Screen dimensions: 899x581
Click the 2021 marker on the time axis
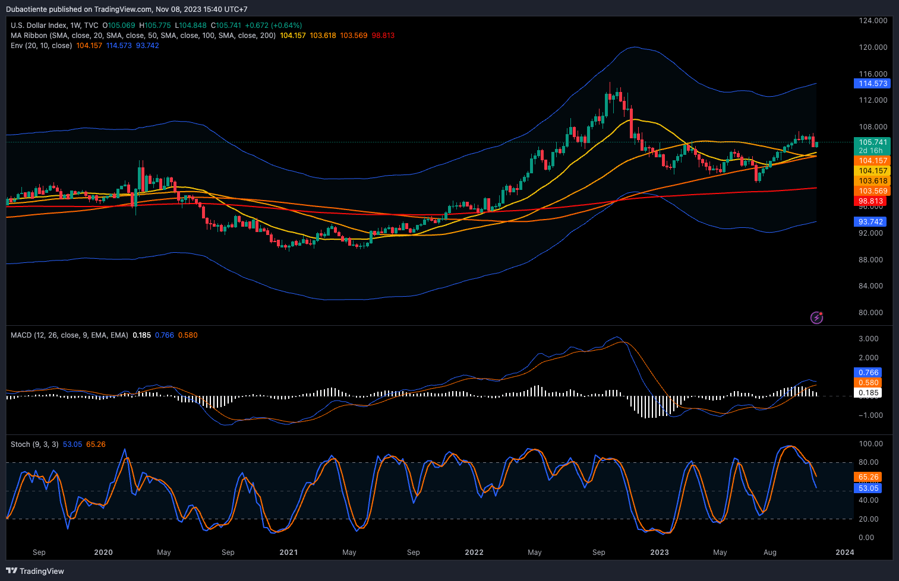tap(289, 553)
